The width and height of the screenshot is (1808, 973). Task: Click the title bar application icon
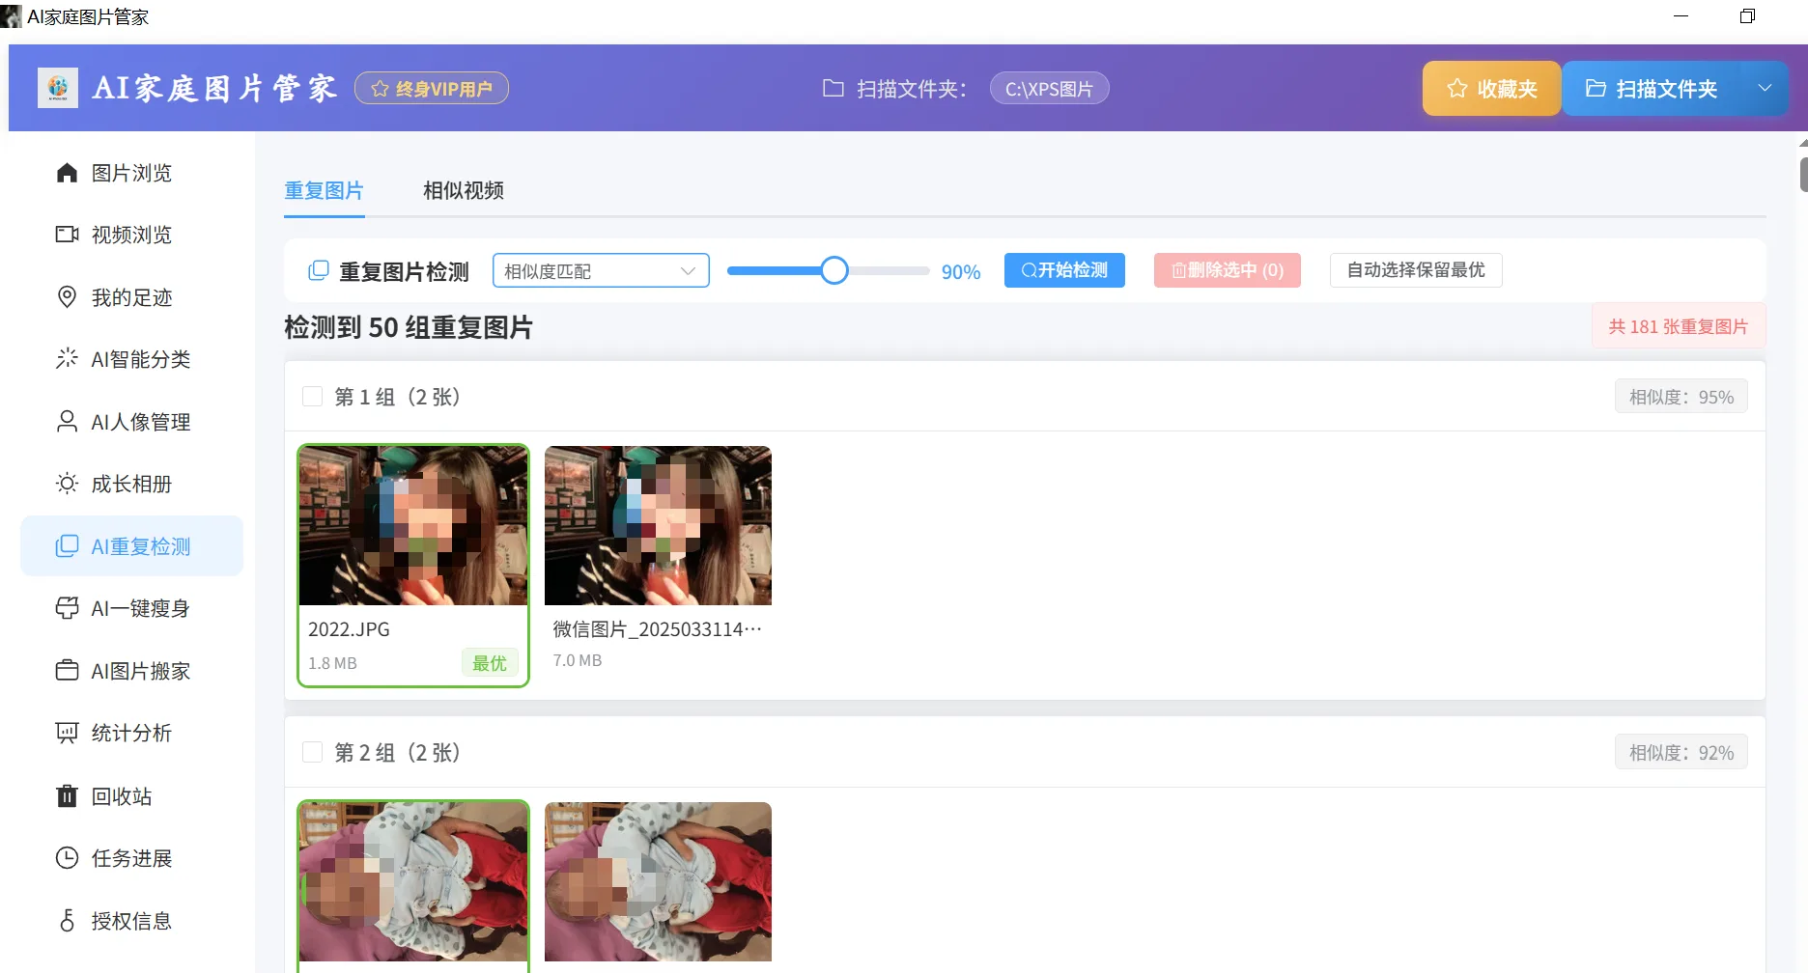point(11,16)
